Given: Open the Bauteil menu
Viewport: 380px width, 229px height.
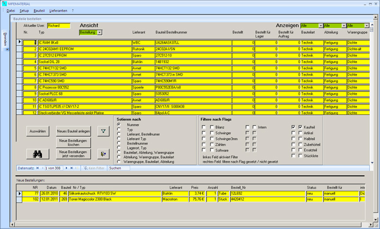Looking at the screenshot, I should 39,10.
